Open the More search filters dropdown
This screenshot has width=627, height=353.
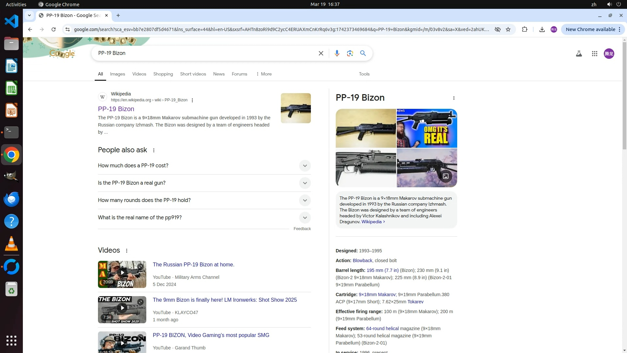pyautogui.click(x=264, y=74)
